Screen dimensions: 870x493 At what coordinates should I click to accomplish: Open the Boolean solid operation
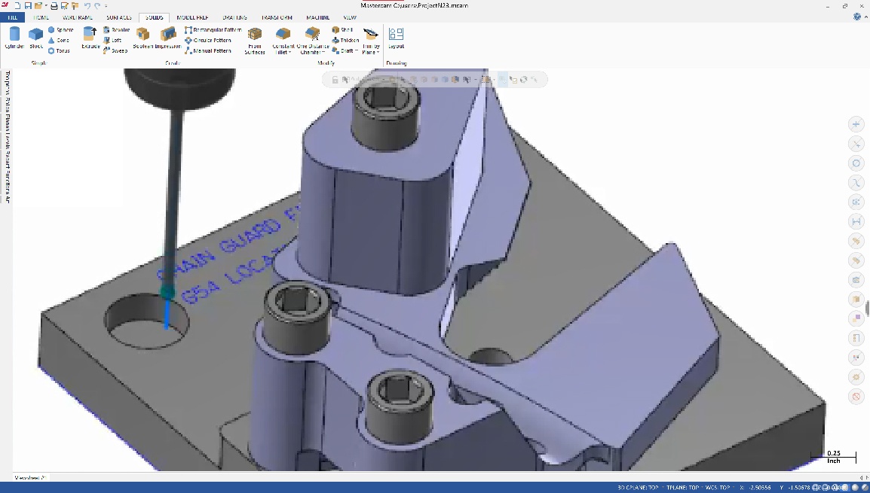point(142,37)
